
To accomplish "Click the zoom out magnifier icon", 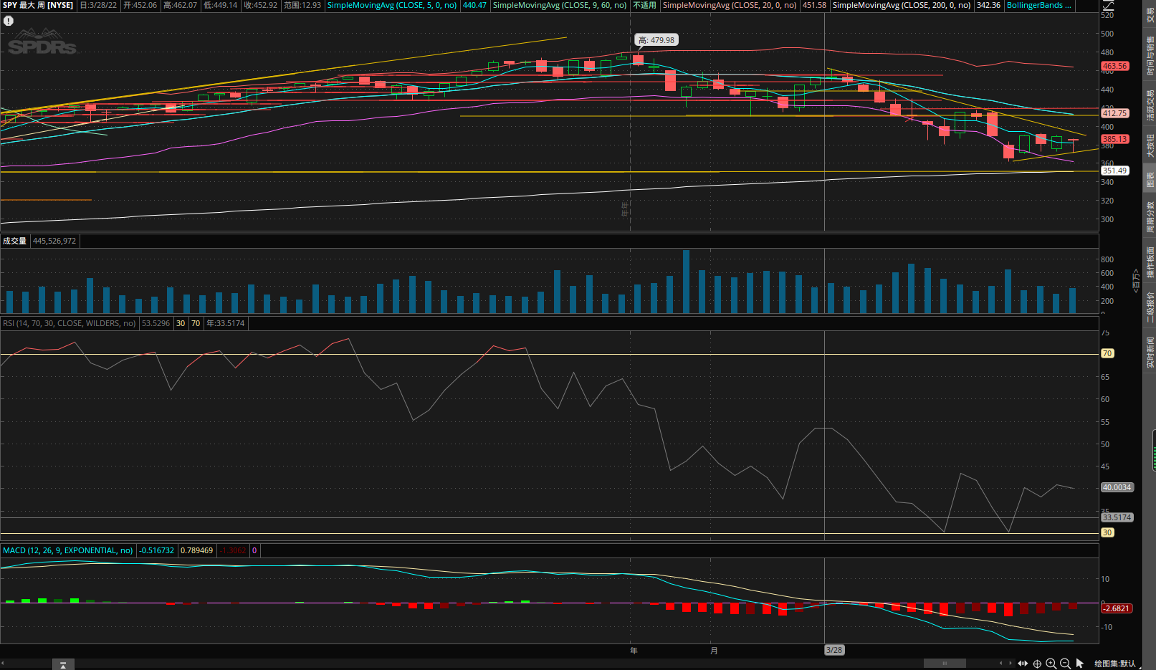I will [1065, 664].
